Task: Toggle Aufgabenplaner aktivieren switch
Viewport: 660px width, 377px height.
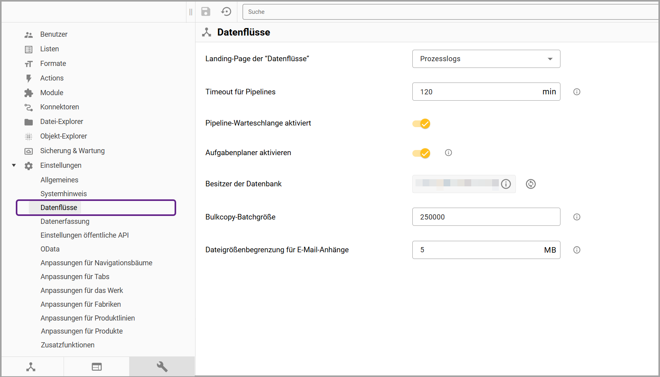Action: coord(421,153)
